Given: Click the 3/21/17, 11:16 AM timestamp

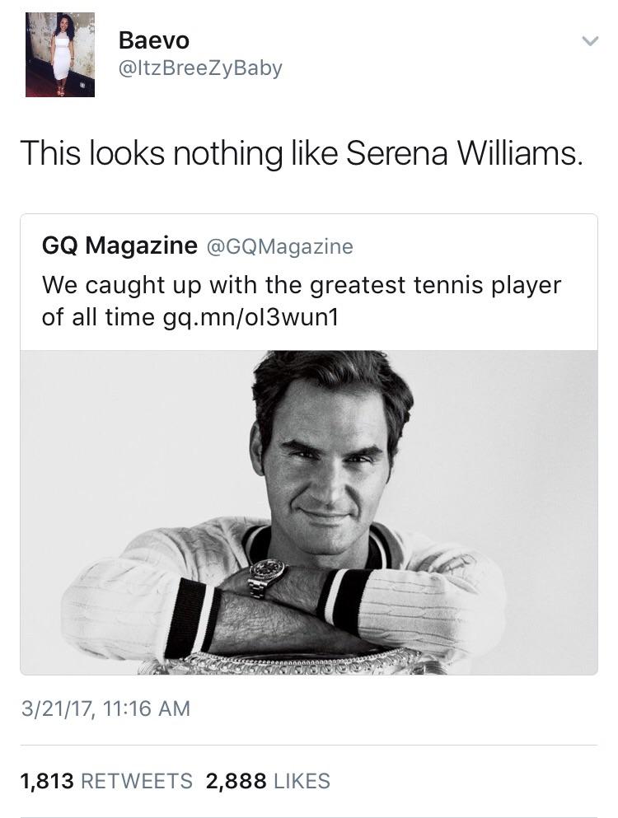Looking at the screenshot, I should tap(105, 708).
